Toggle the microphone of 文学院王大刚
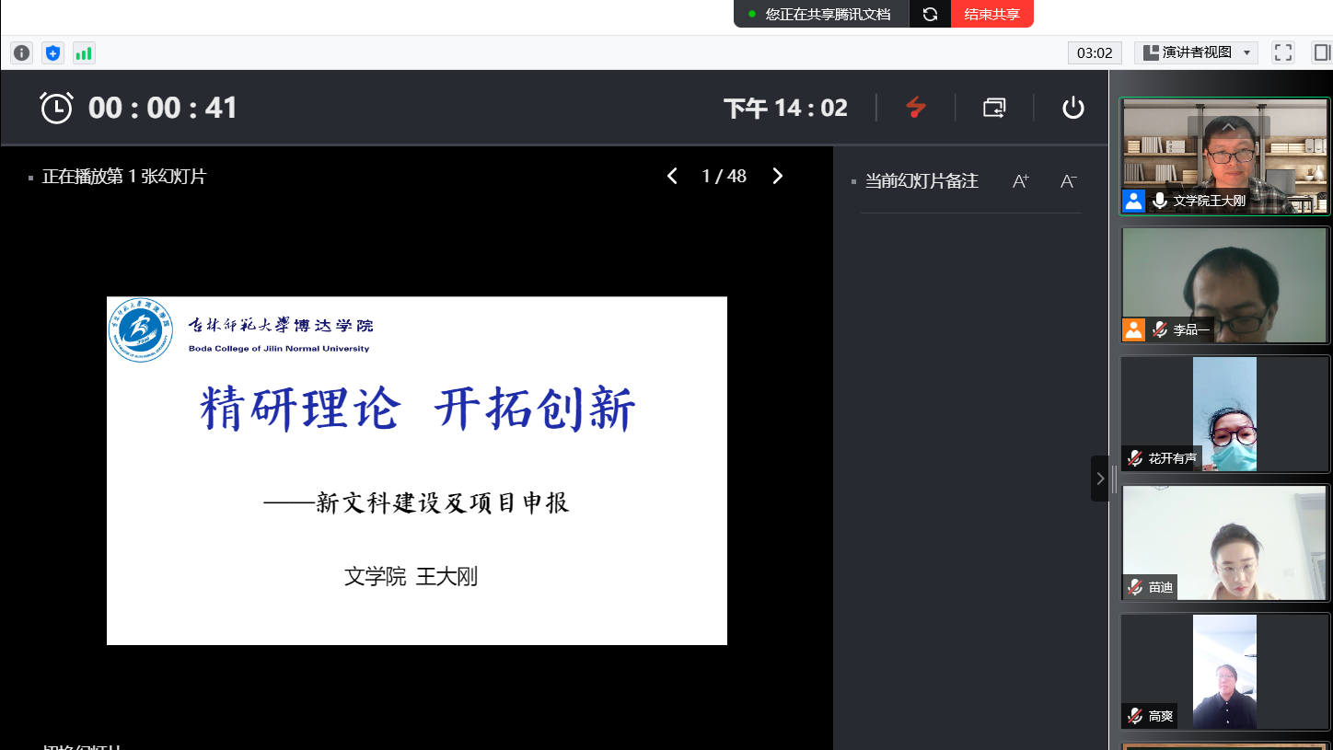 pos(1160,201)
